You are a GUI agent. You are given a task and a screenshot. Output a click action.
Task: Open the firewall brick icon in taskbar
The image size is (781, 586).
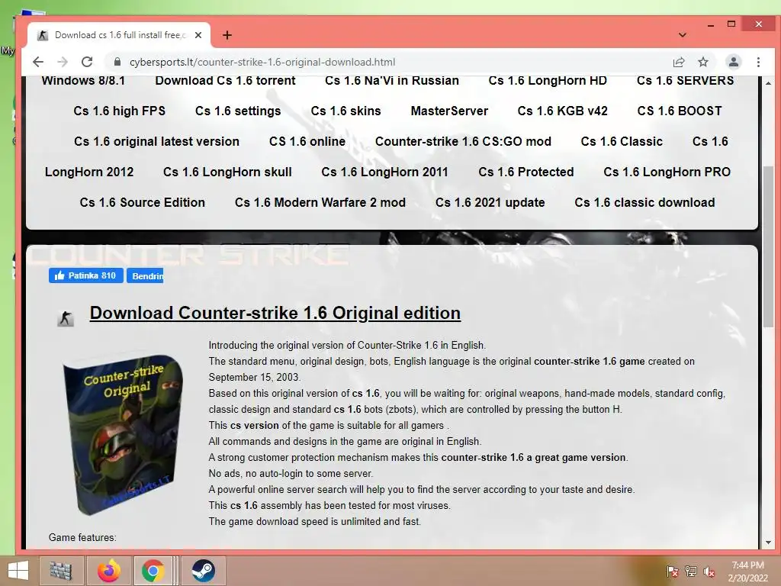coord(61,571)
